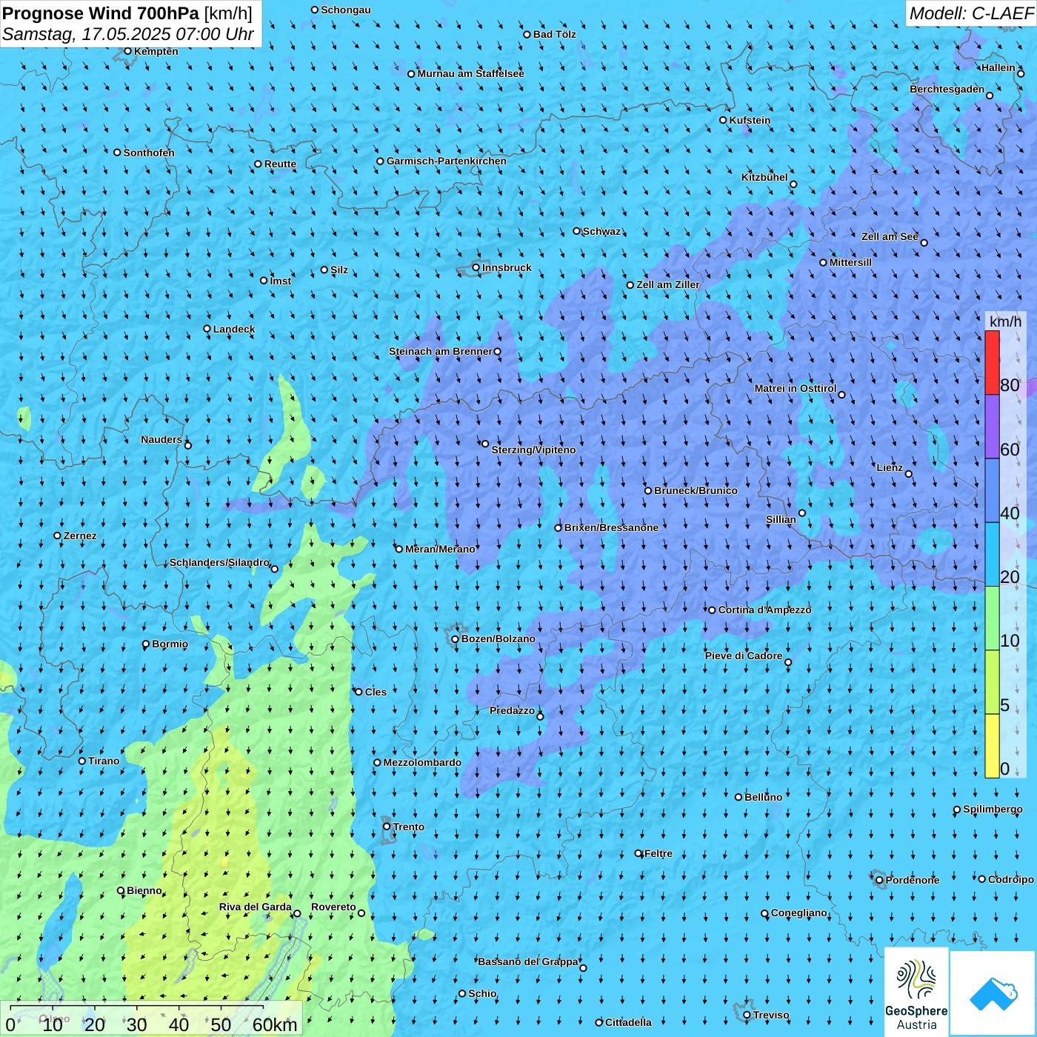Viewport: 1037px width, 1037px height.
Task: Click the 'Steinach am Brenner' map label
Action: (441, 351)
